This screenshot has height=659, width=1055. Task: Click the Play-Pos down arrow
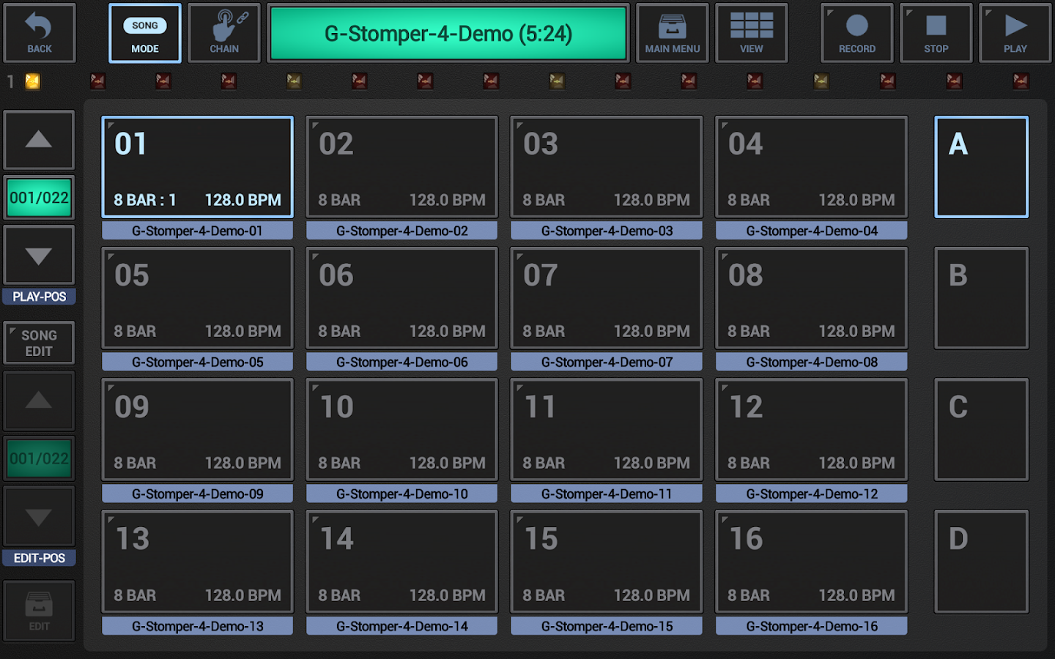pos(39,255)
